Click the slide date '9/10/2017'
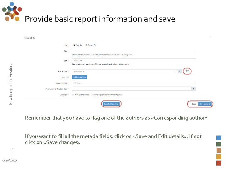This screenshot has height=169, width=226. click(x=10, y=161)
